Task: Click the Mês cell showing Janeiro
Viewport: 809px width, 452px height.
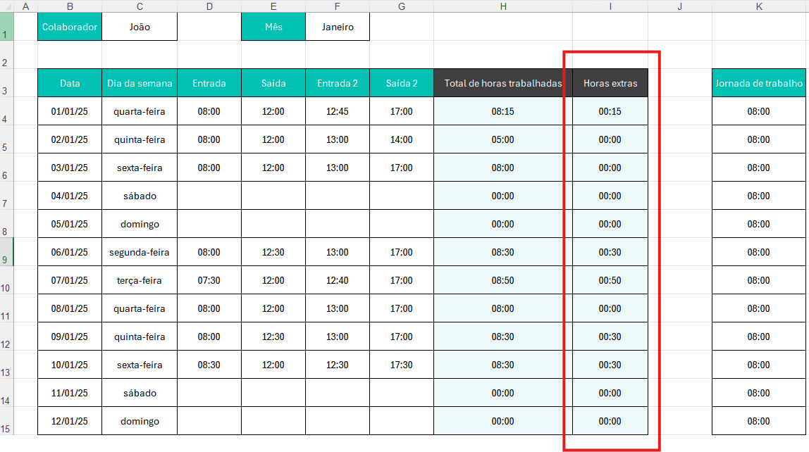Action: point(337,27)
